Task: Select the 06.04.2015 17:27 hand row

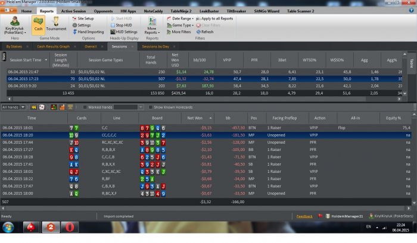Action: pyautogui.click(x=206, y=150)
